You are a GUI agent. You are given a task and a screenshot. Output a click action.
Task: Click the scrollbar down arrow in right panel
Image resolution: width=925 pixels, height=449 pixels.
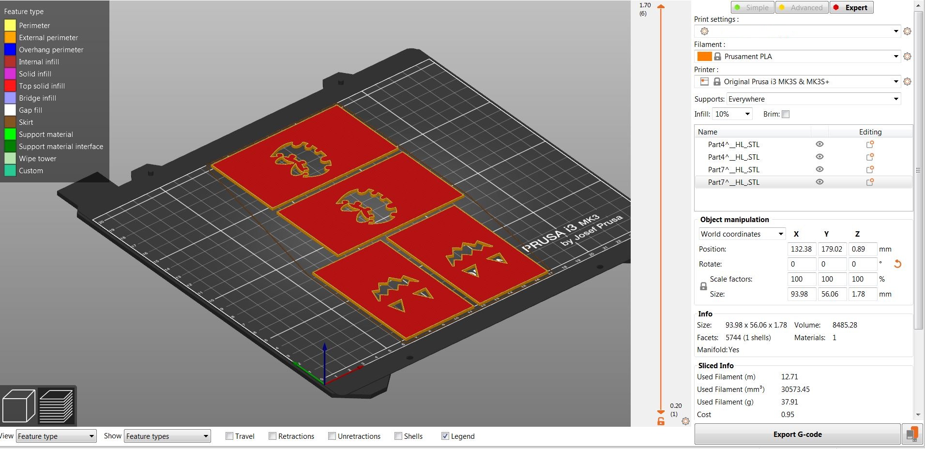pyautogui.click(x=918, y=415)
